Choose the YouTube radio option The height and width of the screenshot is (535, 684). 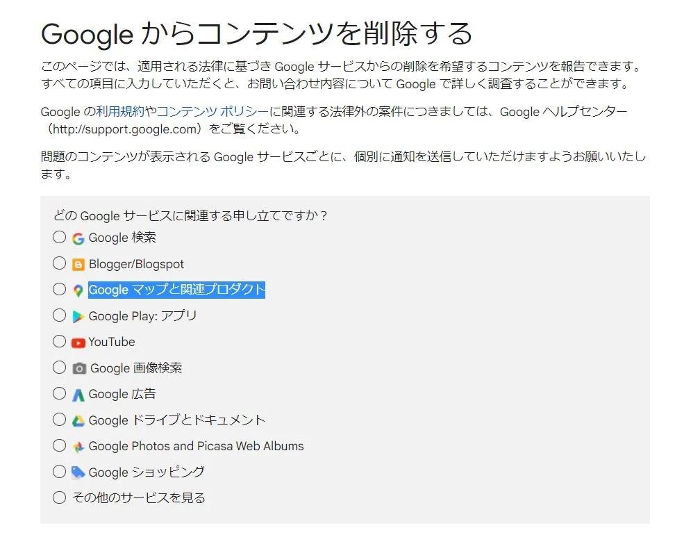pos(60,341)
